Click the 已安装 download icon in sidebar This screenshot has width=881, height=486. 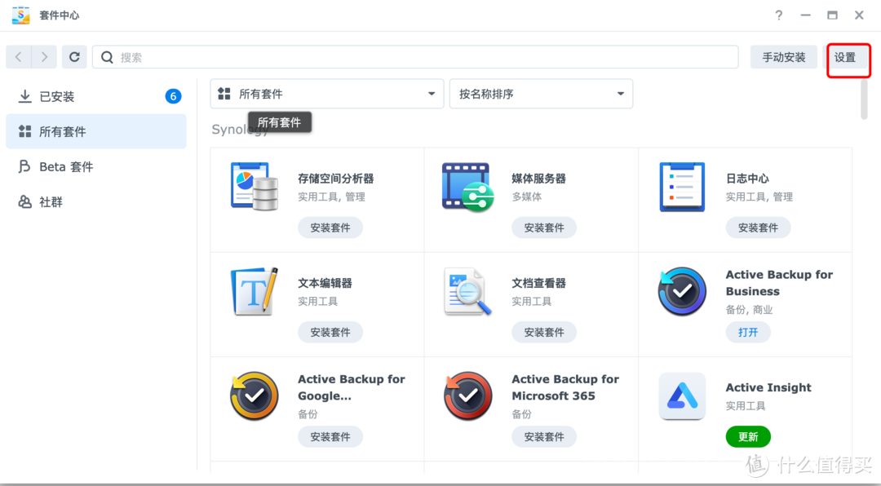click(x=24, y=97)
